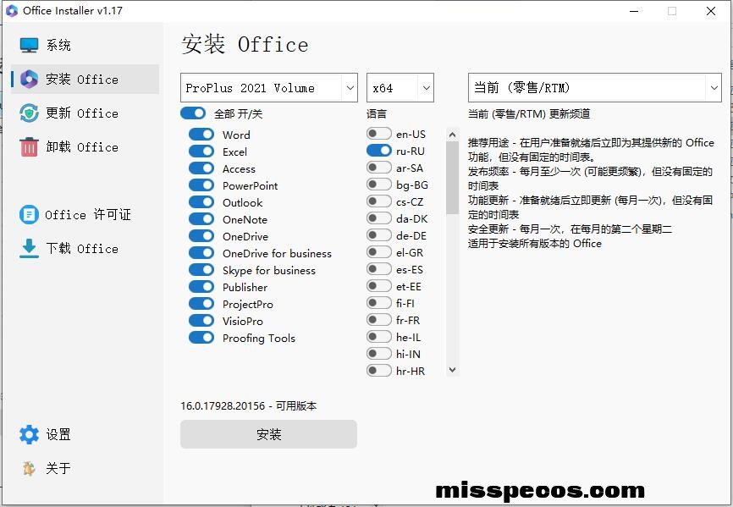Turn on el-GR language
This screenshot has height=507, width=733.
point(379,252)
